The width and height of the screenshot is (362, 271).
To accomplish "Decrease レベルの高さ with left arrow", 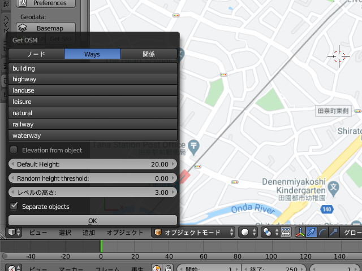I will coord(12,192).
